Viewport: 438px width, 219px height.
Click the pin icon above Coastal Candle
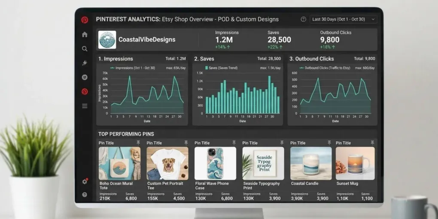coord(329,143)
